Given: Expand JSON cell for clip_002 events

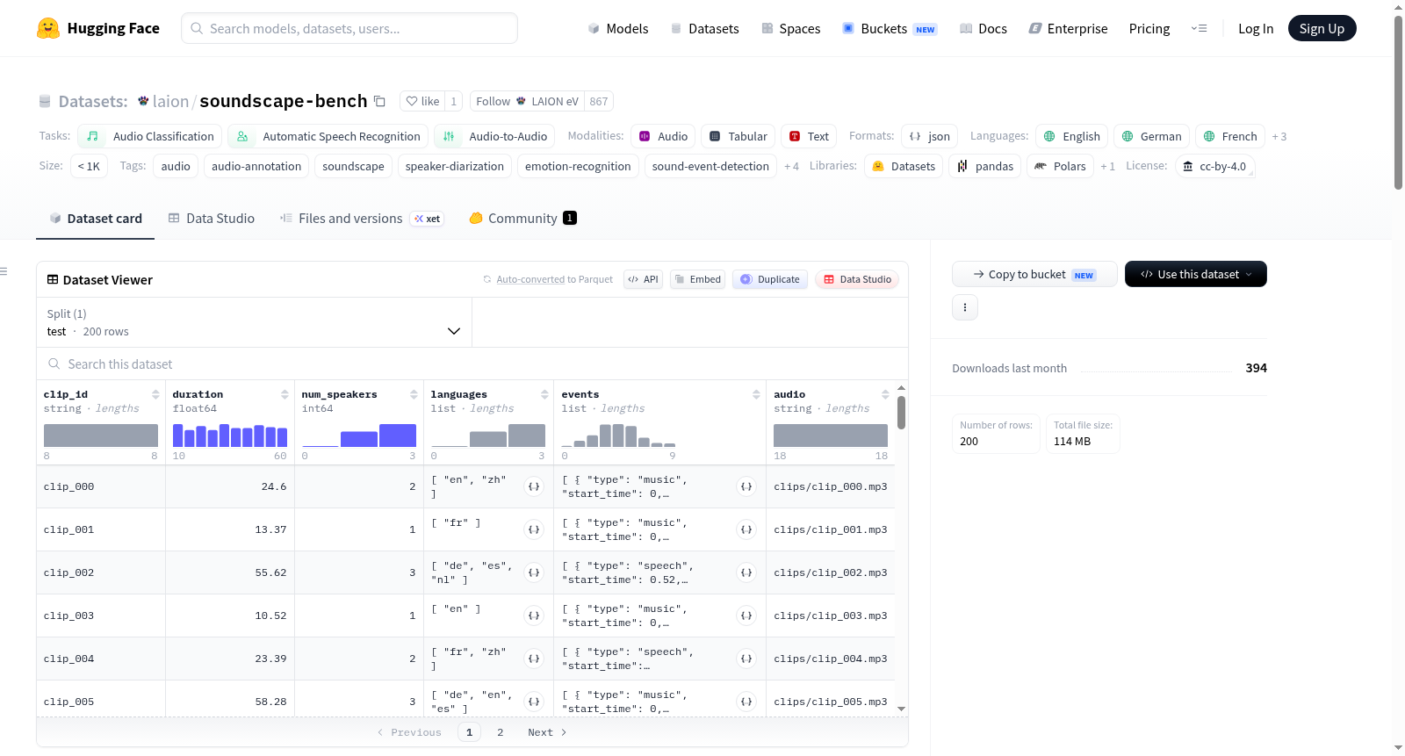Looking at the screenshot, I should 746,572.
